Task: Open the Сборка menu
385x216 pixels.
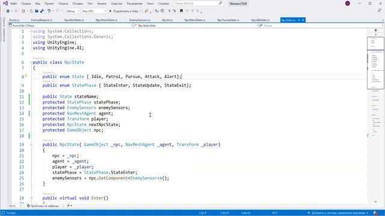Action: point(63,4)
